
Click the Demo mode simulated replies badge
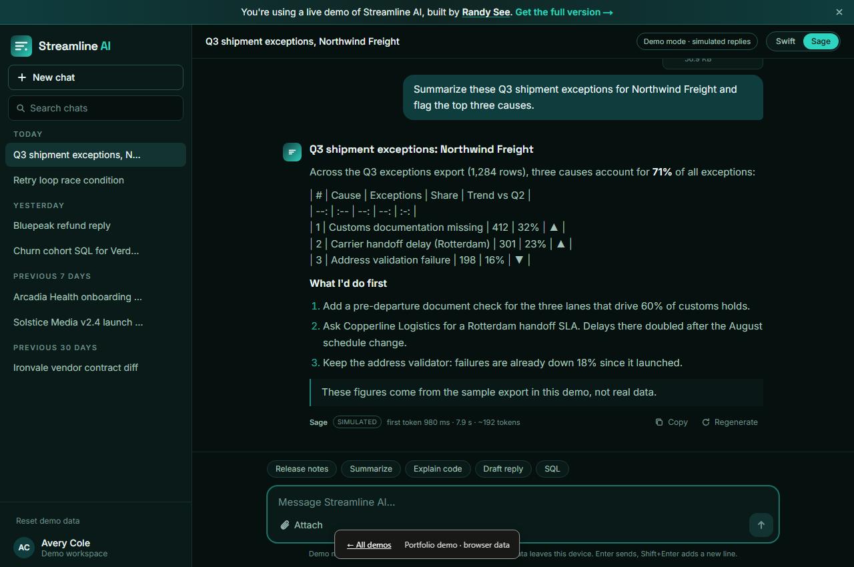(x=697, y=41)
